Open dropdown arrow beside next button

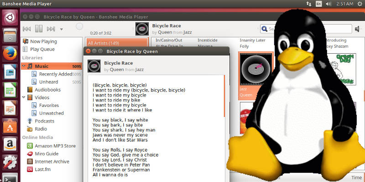[x=62, y=29]
